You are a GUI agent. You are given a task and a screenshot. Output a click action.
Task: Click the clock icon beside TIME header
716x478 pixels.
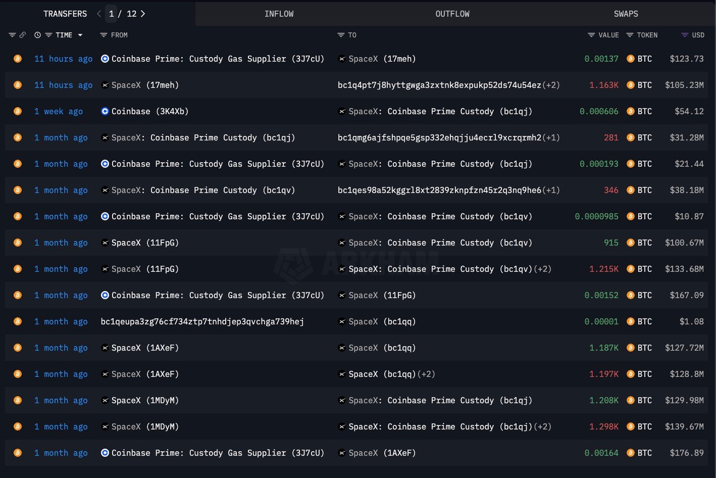pos(38,35)
